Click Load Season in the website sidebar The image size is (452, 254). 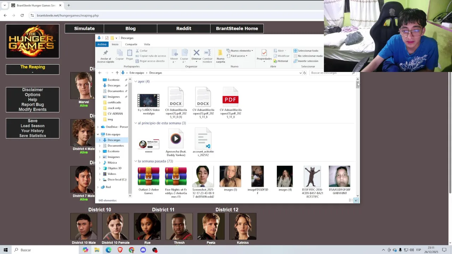point(32,126)
